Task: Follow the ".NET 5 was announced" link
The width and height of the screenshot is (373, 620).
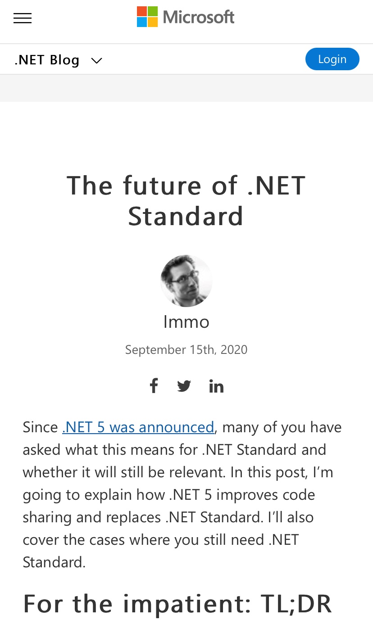Action: [x=138, y=427]
